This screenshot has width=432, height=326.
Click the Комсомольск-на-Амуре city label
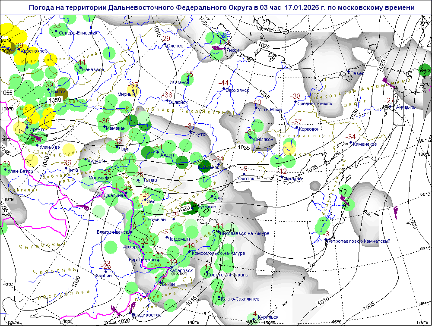(213, 253)
